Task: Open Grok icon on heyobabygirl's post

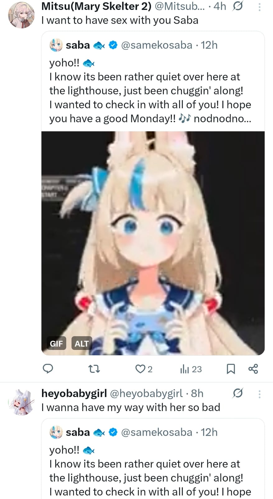Action: point(238,393)
